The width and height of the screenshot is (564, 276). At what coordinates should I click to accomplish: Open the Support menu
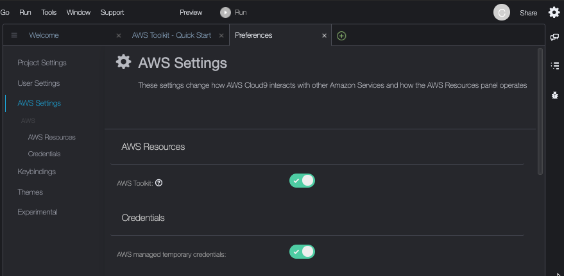(x=112, y=12)
